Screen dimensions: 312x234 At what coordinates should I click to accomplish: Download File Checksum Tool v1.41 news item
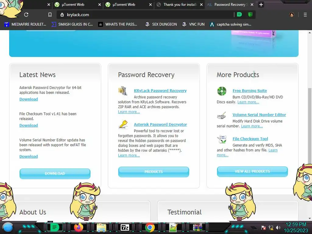coord(29,126)
